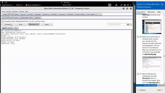Viewport: 165px width, 93px height.
Task: Switch to the Decoder tab
Action: point(54,14)
